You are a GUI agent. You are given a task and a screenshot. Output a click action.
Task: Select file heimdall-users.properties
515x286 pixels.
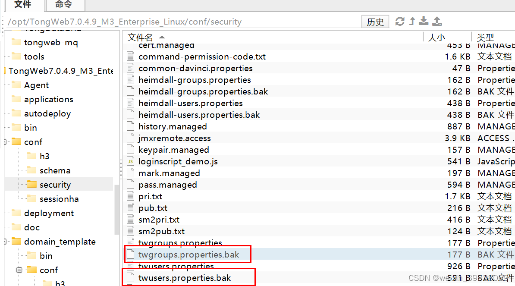tap(191, 103)
